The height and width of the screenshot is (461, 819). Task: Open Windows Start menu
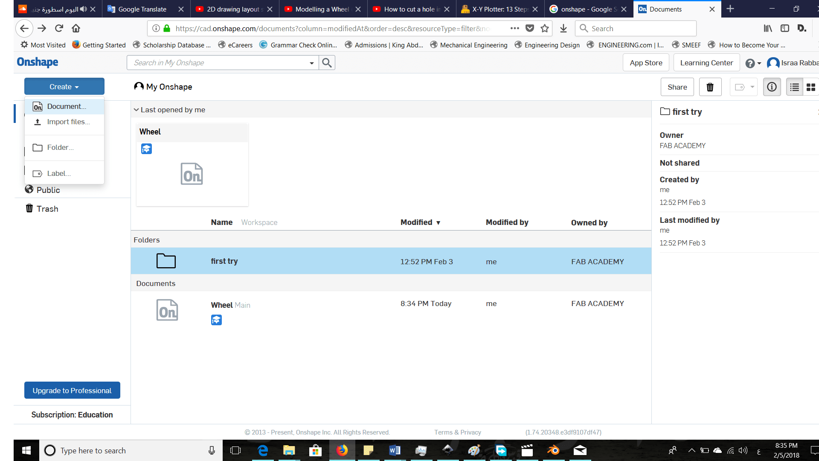(x=26, y=450)
